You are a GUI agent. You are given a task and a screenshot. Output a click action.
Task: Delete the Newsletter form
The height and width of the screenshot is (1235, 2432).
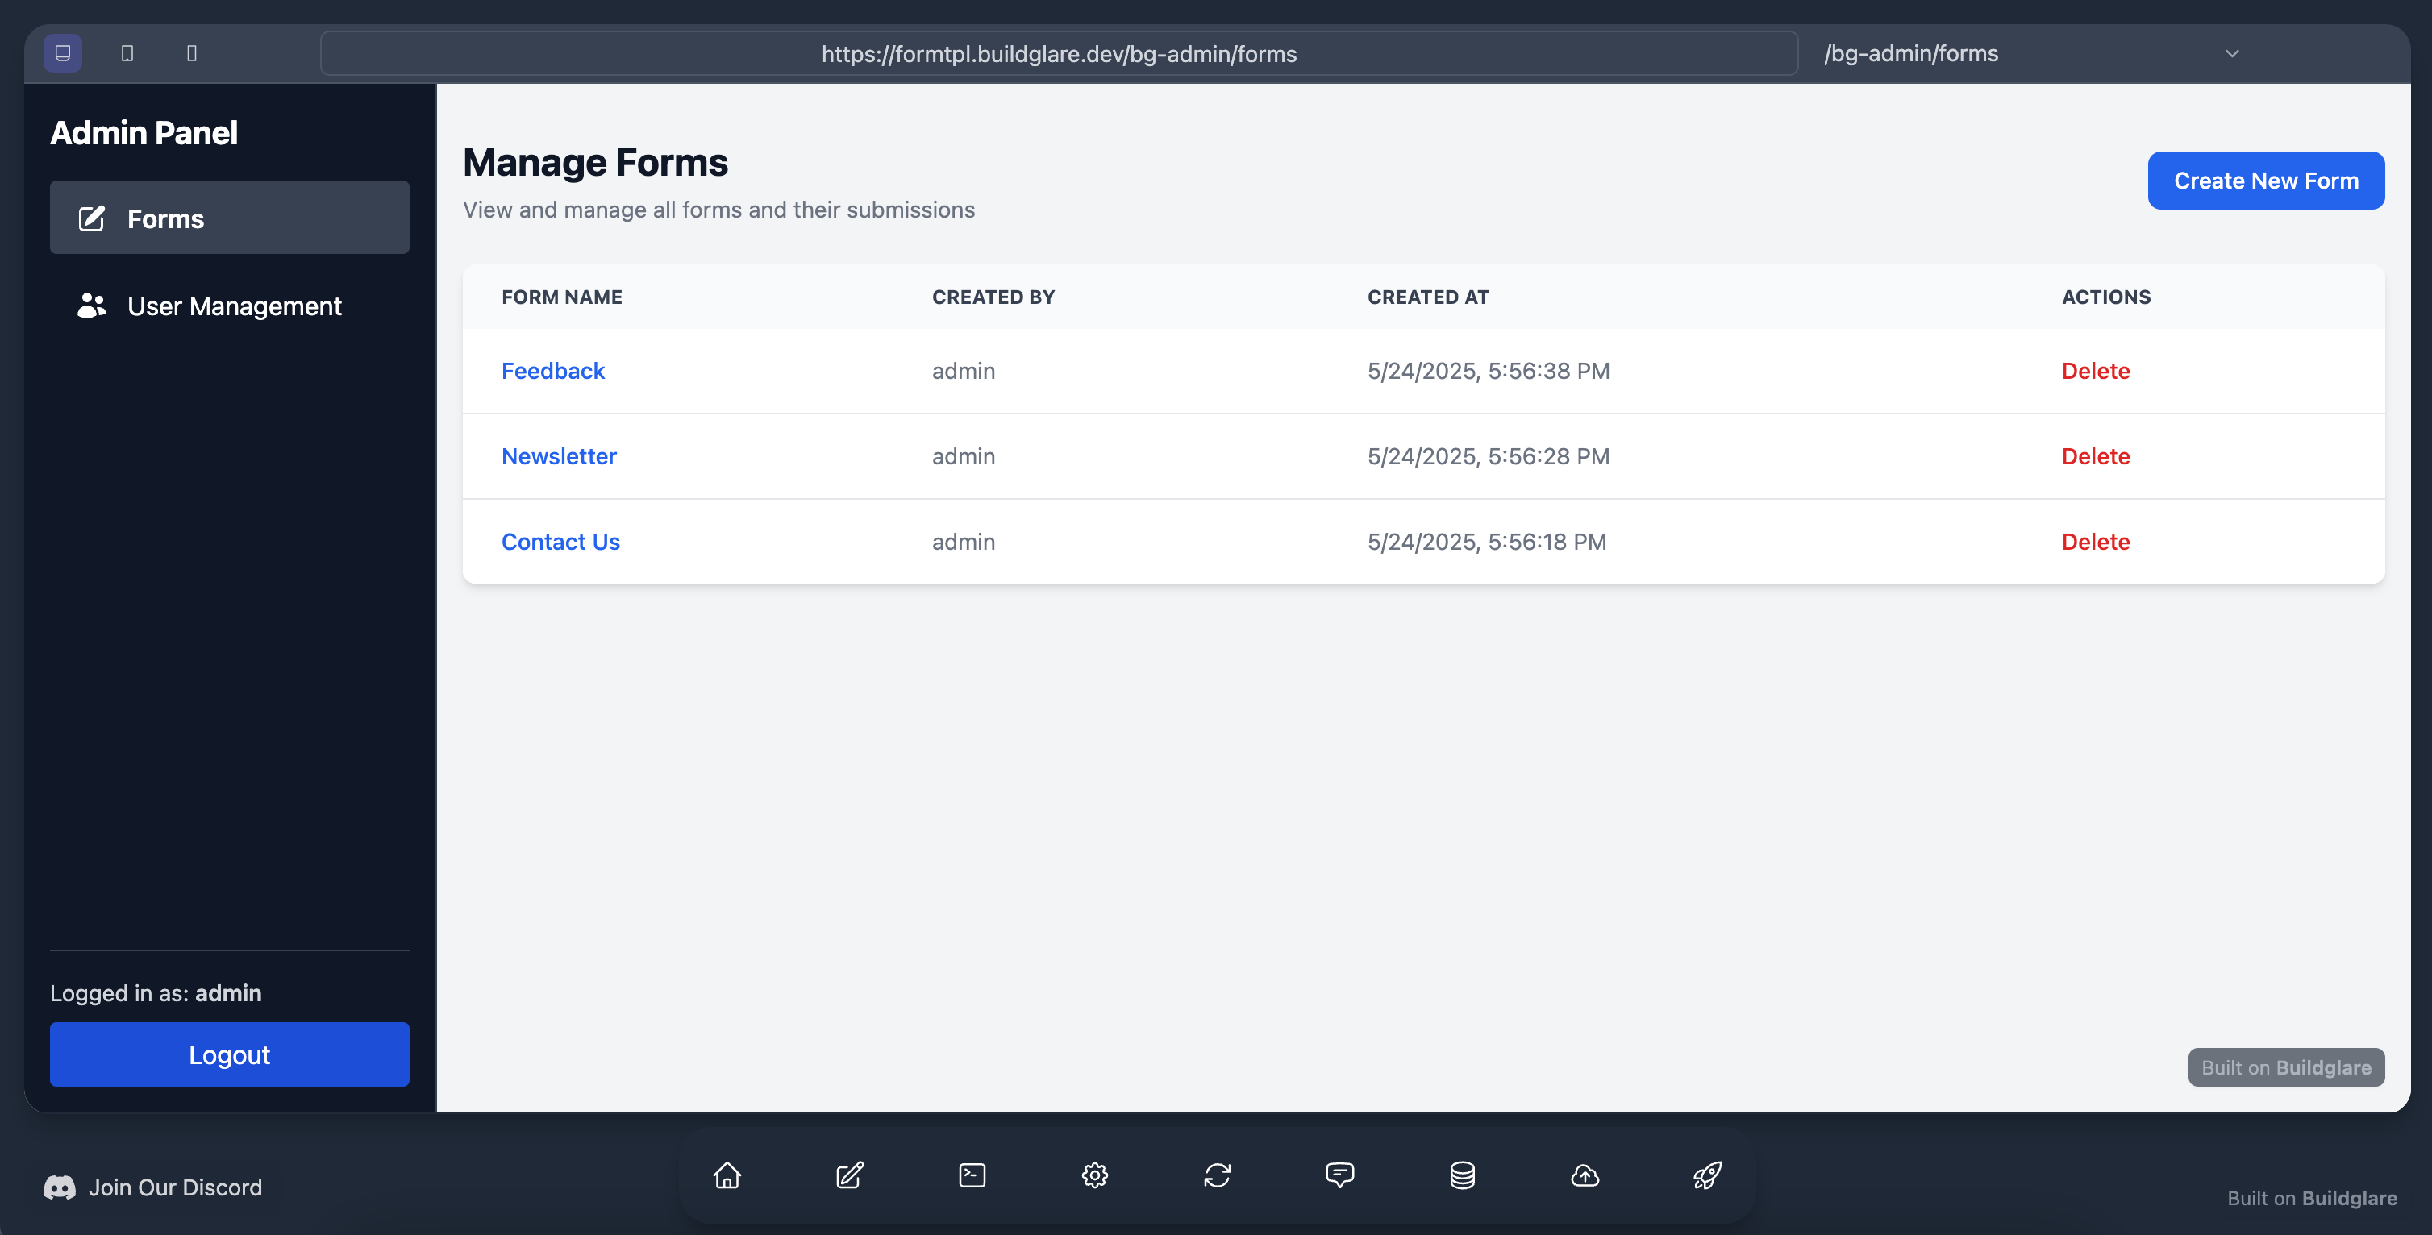tap(2095, 456)
